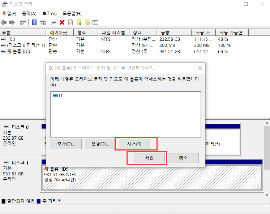Click the 232.58 GB capacity cell
The image size is (270, 214).
pos(170,39)
